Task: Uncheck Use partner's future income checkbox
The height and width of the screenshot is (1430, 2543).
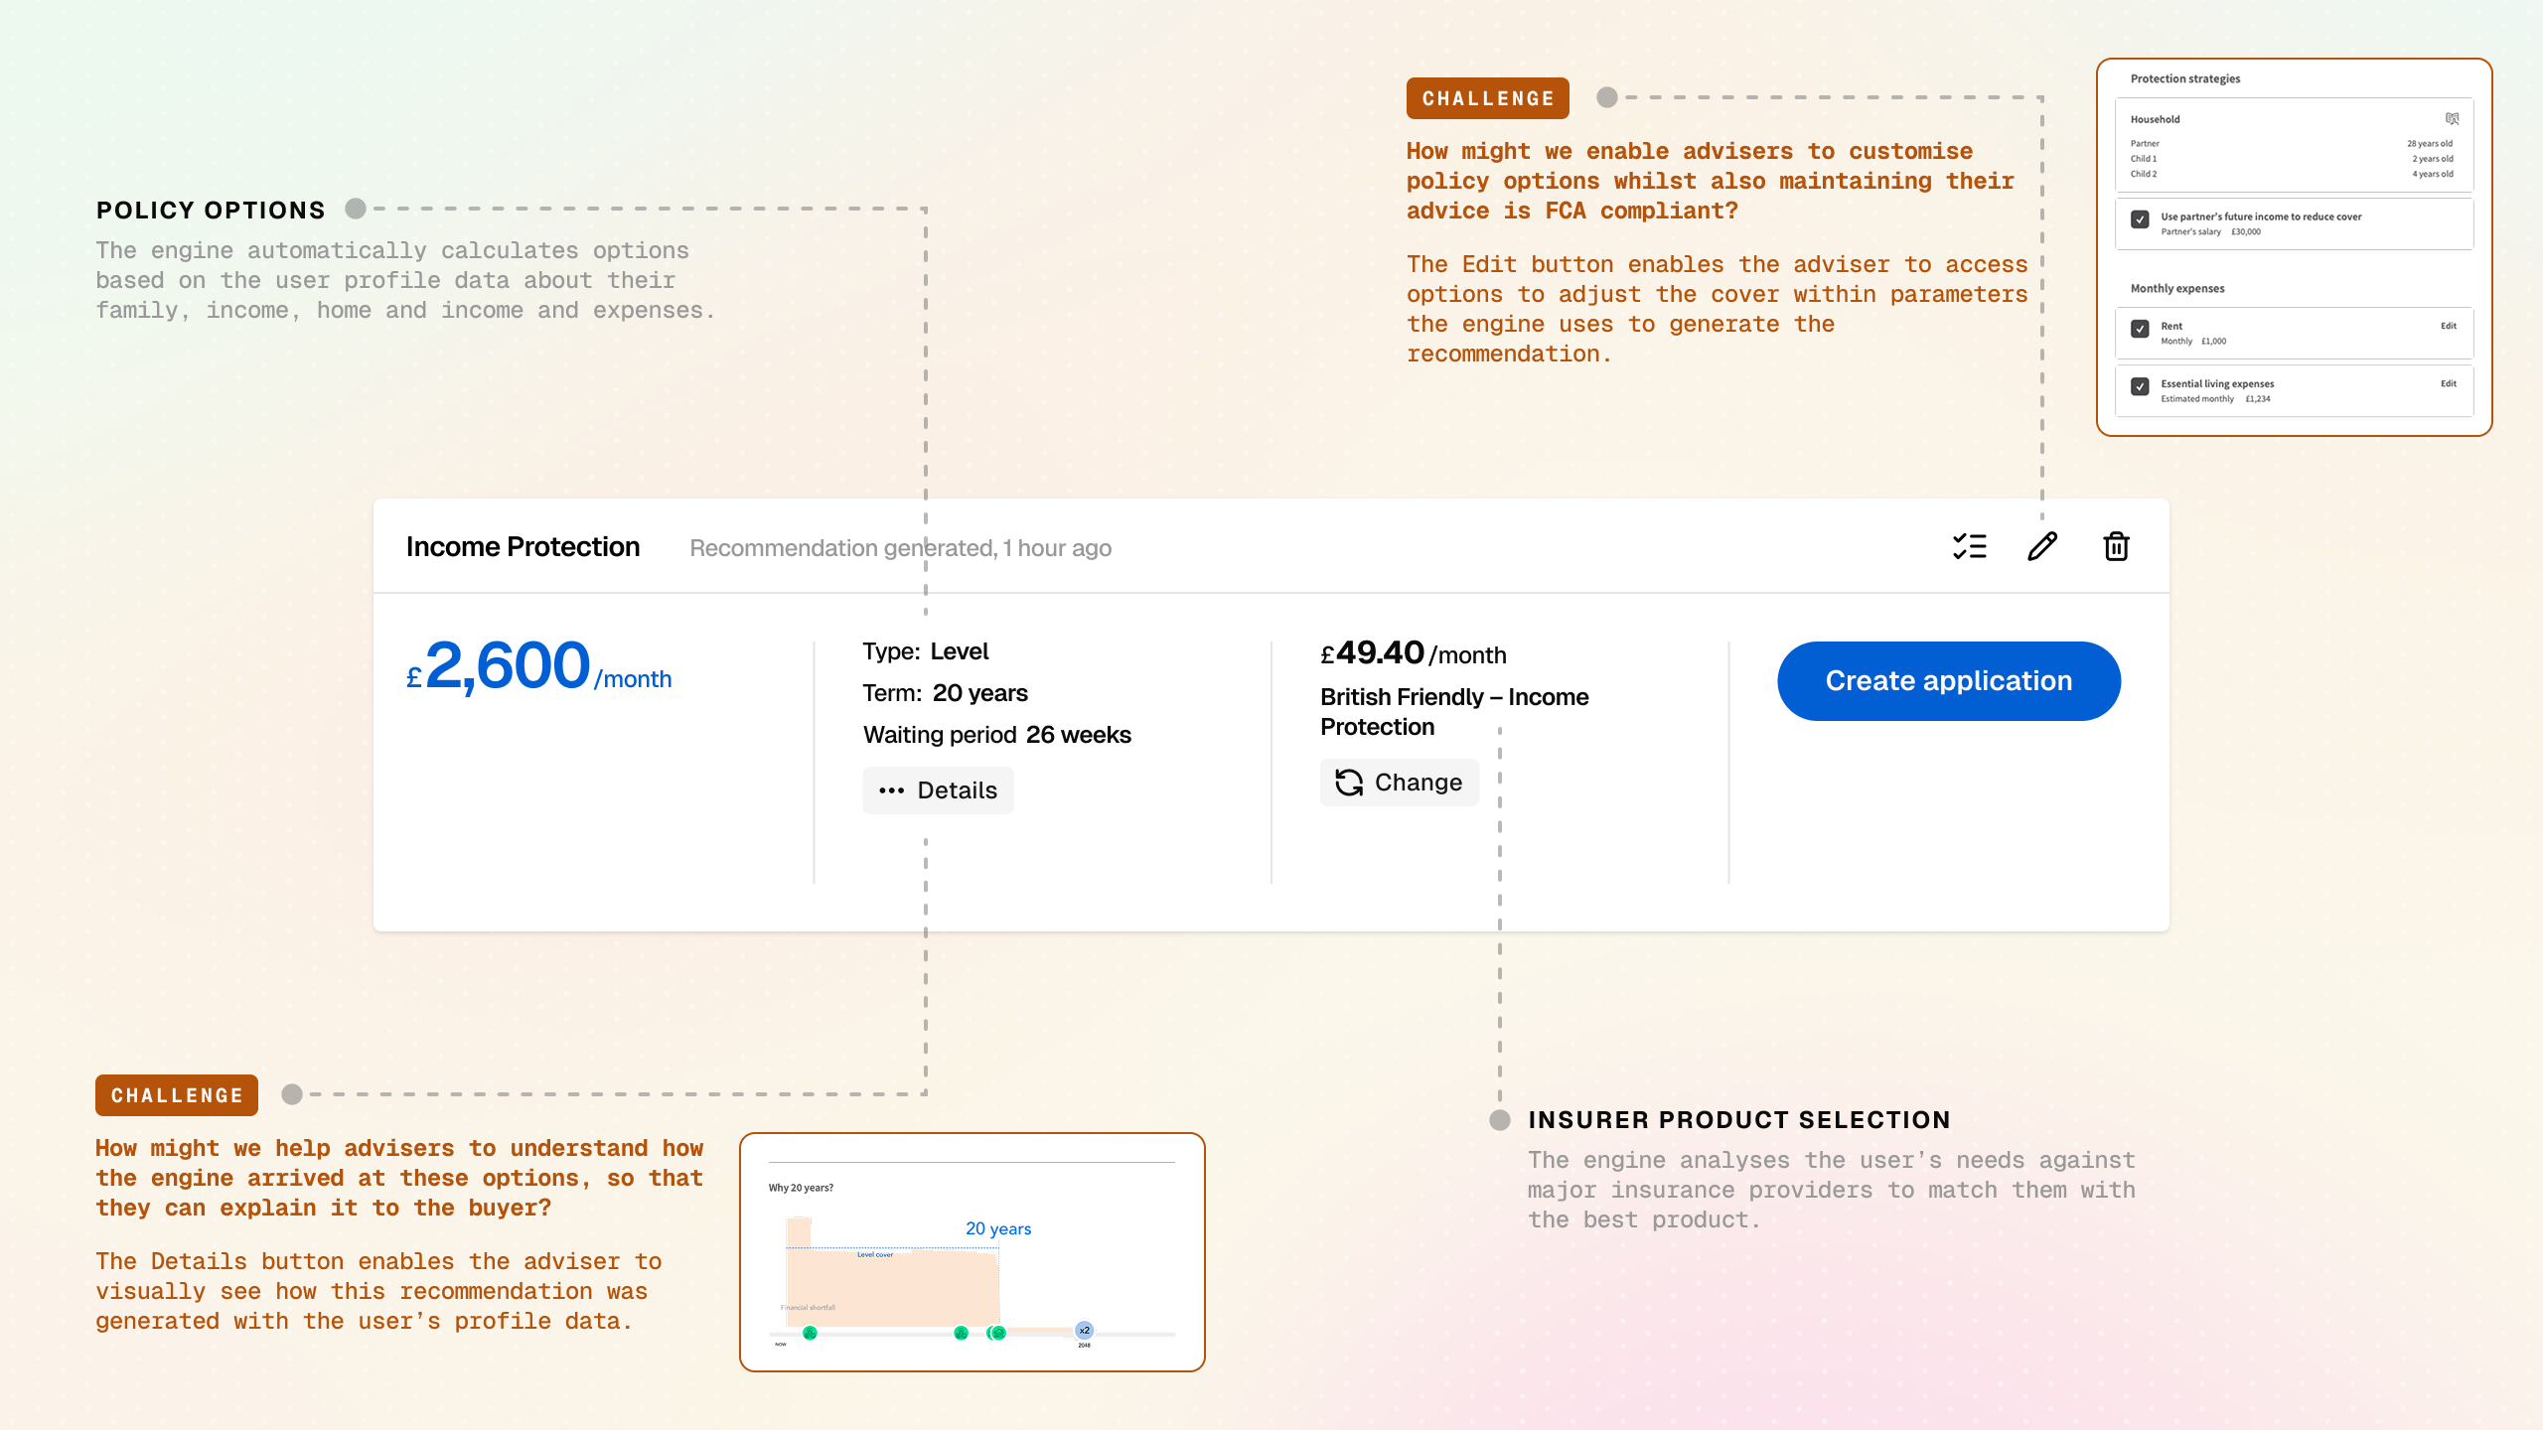Action: click(2141, 218)
